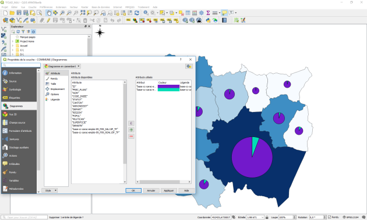Viewport: 367px width, 220px height.
Task: Open the Projet menu
Action: click(x=5, y=7)
